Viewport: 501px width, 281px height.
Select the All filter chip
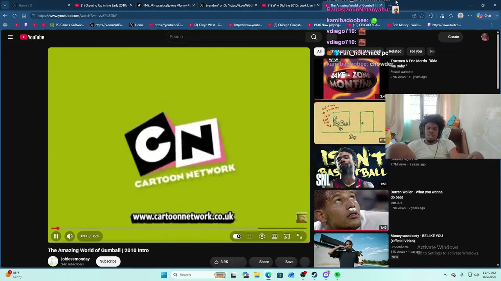coord(319,51)
